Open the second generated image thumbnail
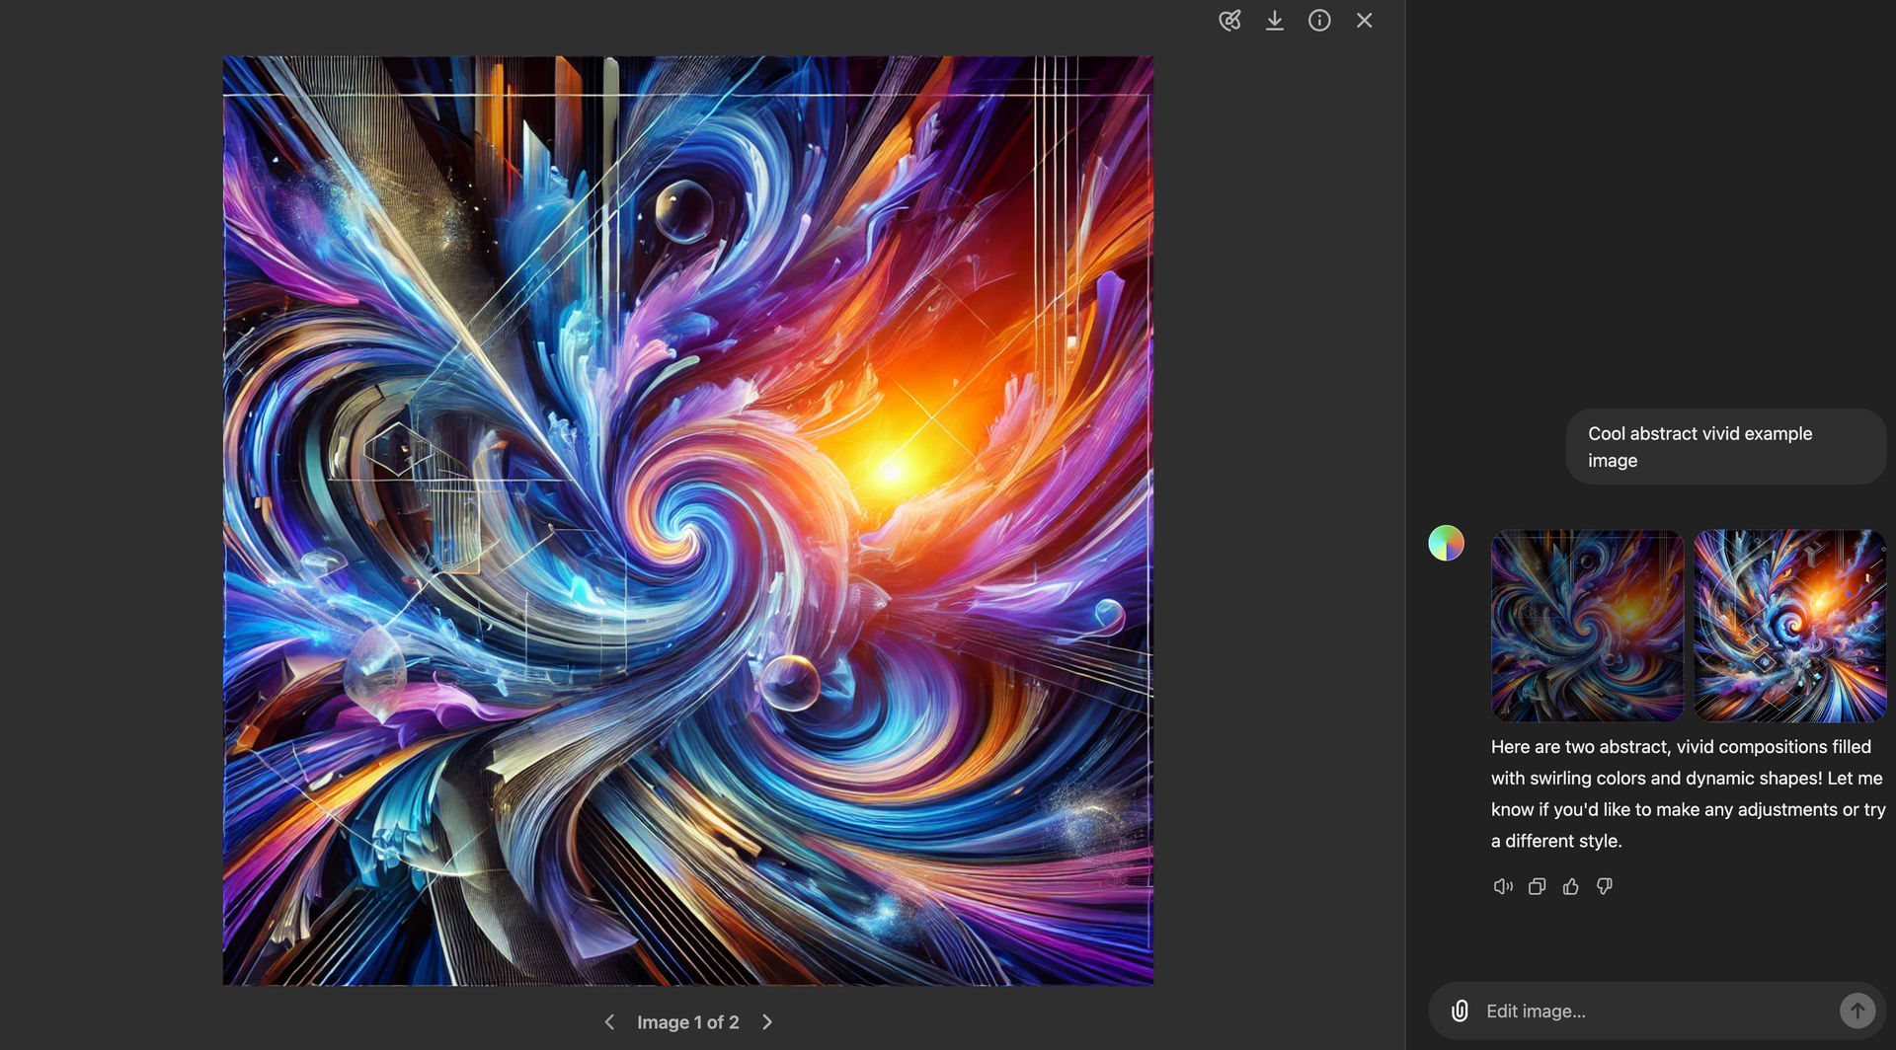Viewport: 1896px width, 1050px height. click(1789, 626)
